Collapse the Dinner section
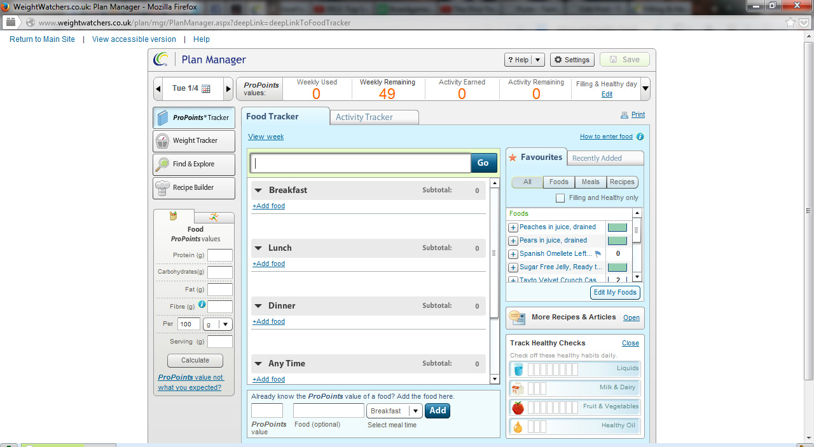 tap(259, 306)
